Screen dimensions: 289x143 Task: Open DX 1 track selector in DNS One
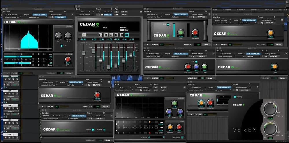point(83,12)
